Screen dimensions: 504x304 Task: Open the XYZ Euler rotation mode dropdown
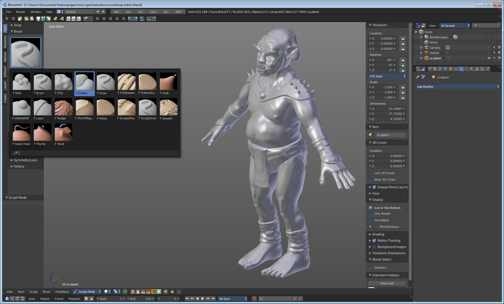coord(387,76)
